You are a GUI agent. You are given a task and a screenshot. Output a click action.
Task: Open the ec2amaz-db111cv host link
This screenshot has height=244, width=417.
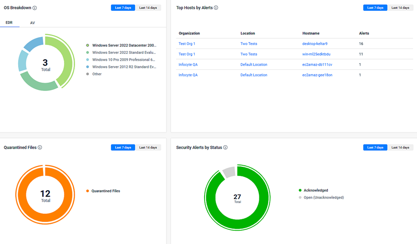point(317,65)
